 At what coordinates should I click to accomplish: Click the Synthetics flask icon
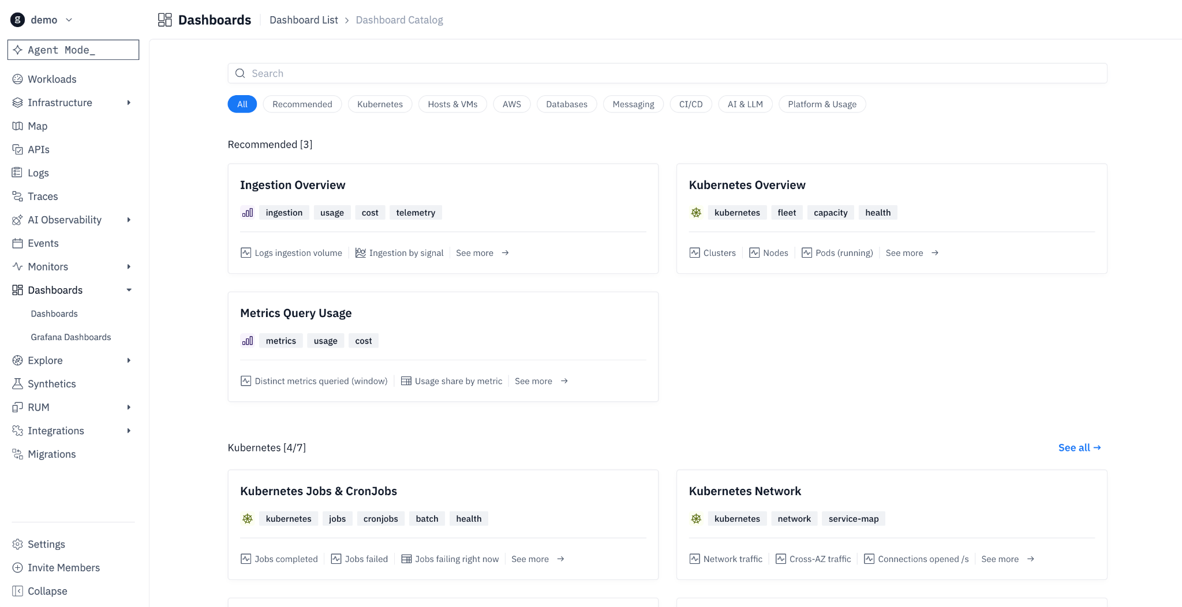coord(17,383)
